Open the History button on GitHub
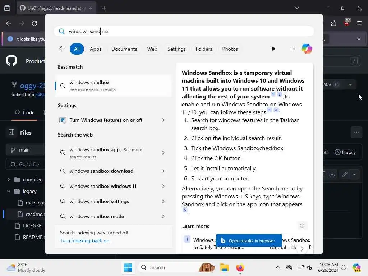This screenshot has width=368, height=276. [345, 152]
